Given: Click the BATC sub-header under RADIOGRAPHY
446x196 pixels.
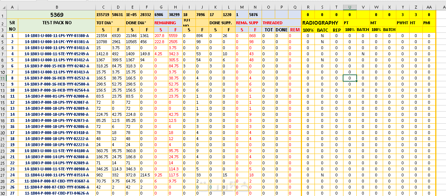Looking at the screenshot, I should coord(322,30).
